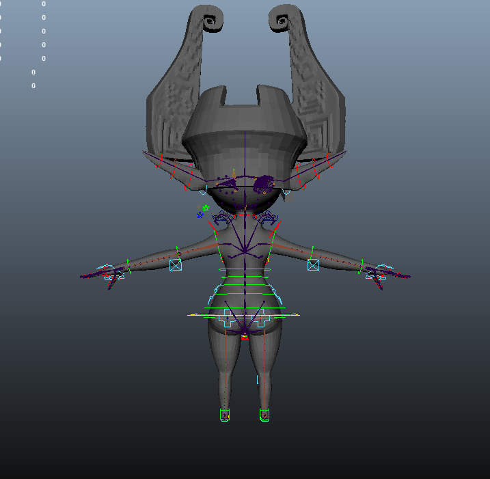Select the topmost green spine ring
This screenshot has width=490, height=479.
(245, 269)
